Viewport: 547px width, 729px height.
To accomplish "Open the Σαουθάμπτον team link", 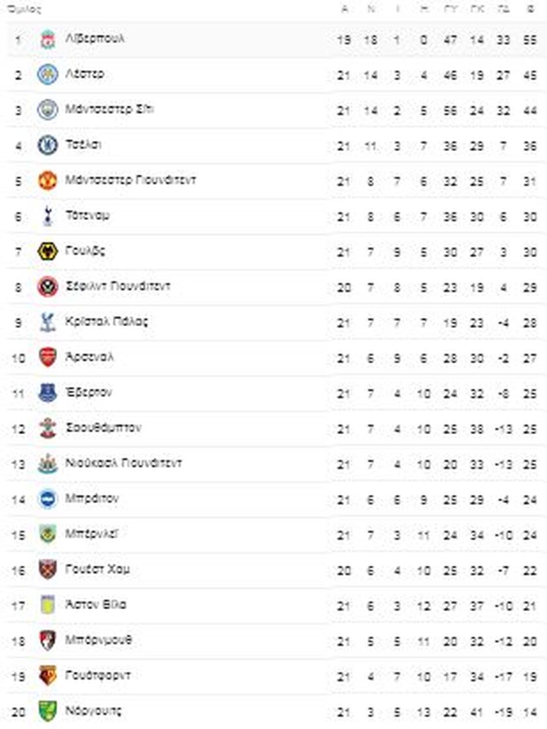I will point(104,428).
